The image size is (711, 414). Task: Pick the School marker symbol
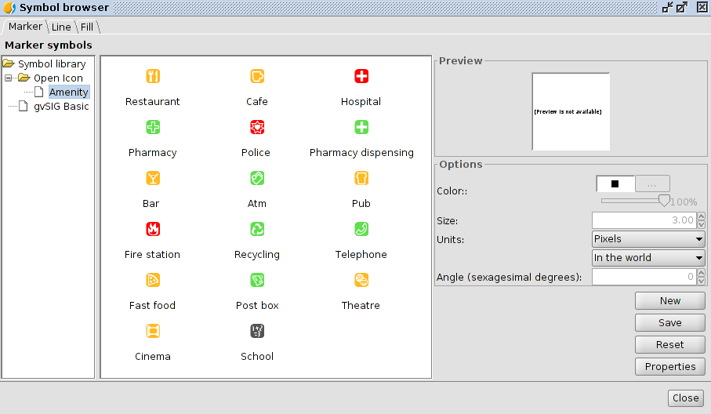pos(257,332)
